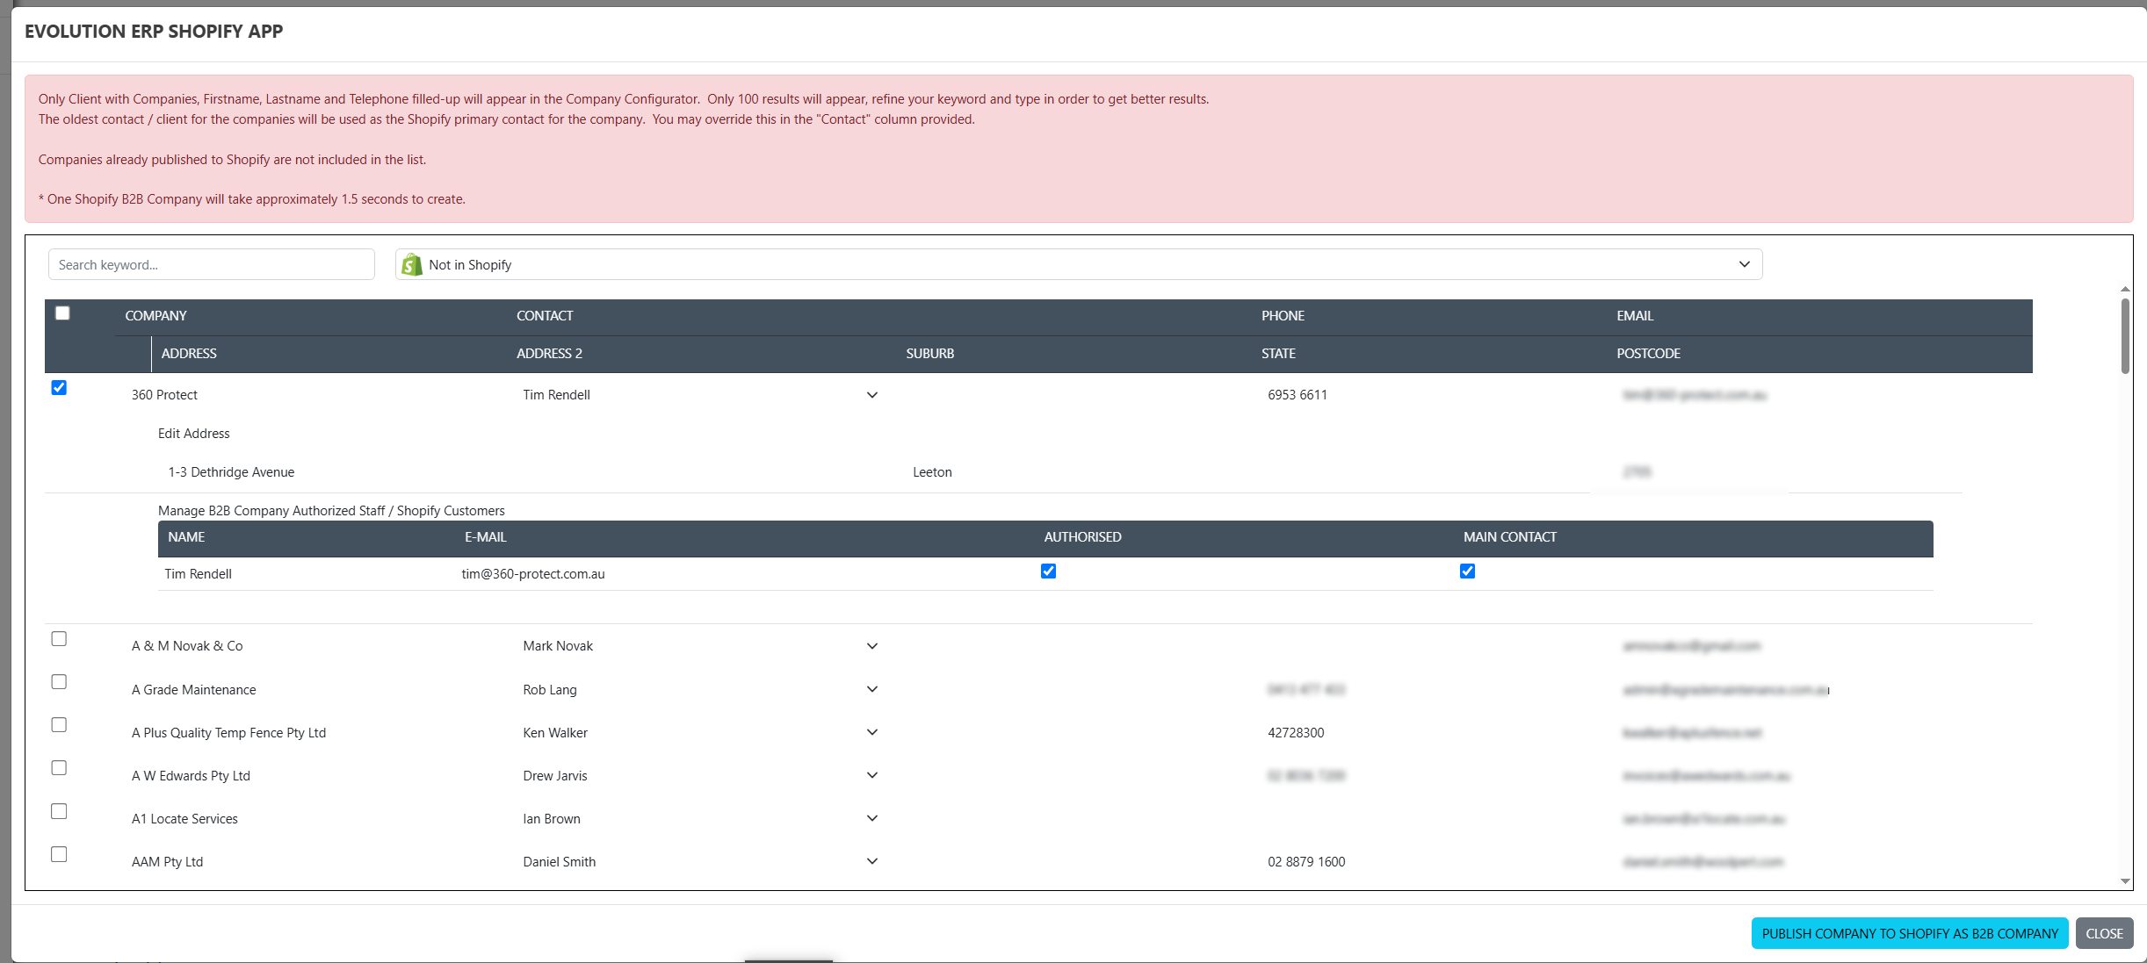
Task: Click the SUBURB column header
Action: (x=930, y=354)
